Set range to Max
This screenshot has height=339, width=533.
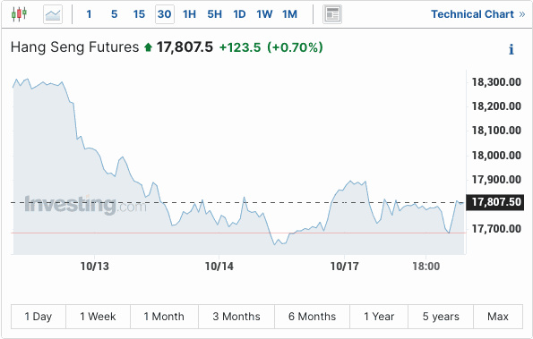498,317
